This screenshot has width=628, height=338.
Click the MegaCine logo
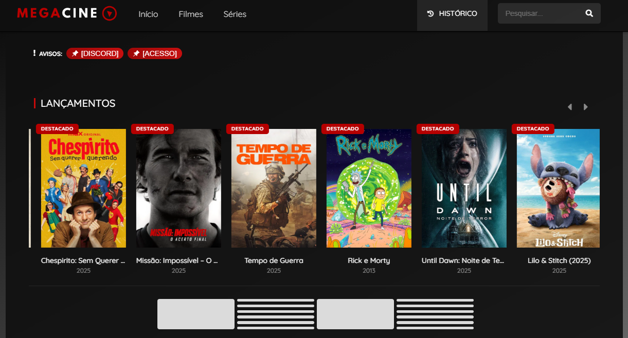tap(67, 13)
